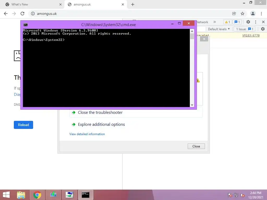Open View detailed information link
This screenshot has width=267, height=200.
(87, 134)
